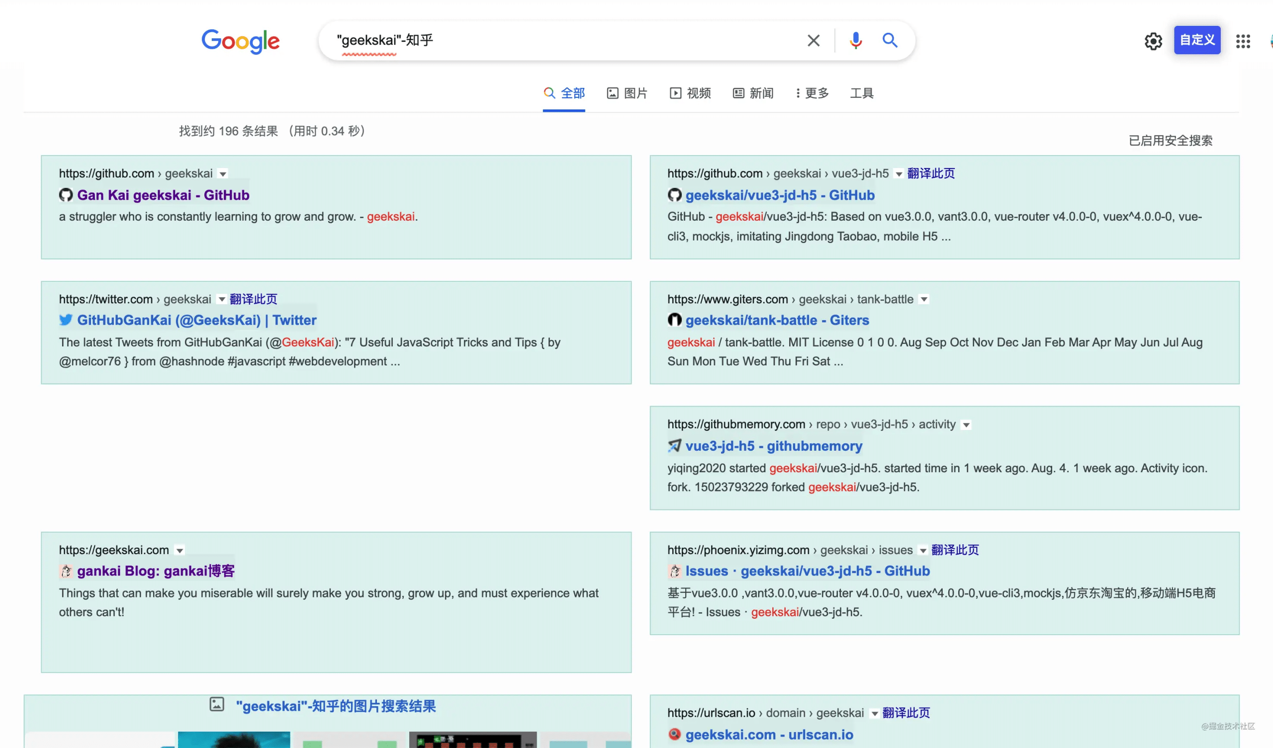The image size is (1273, 748).
Task: Switch to the 图片 tab
Action: tap(627, 93)
